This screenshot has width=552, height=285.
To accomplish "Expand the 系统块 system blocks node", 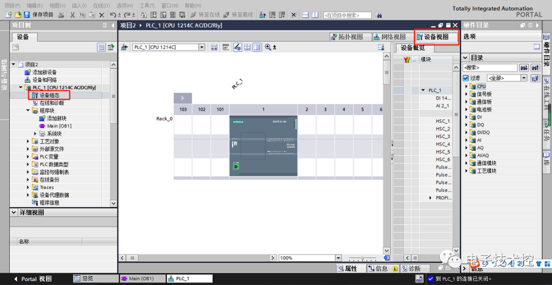I will point(35,134).
